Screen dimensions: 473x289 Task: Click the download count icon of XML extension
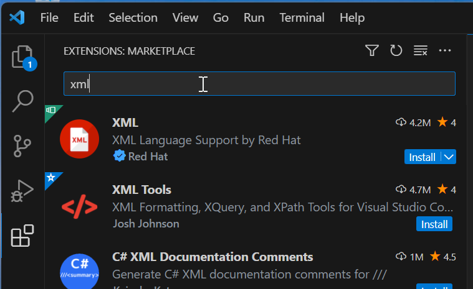coord(401,122)
